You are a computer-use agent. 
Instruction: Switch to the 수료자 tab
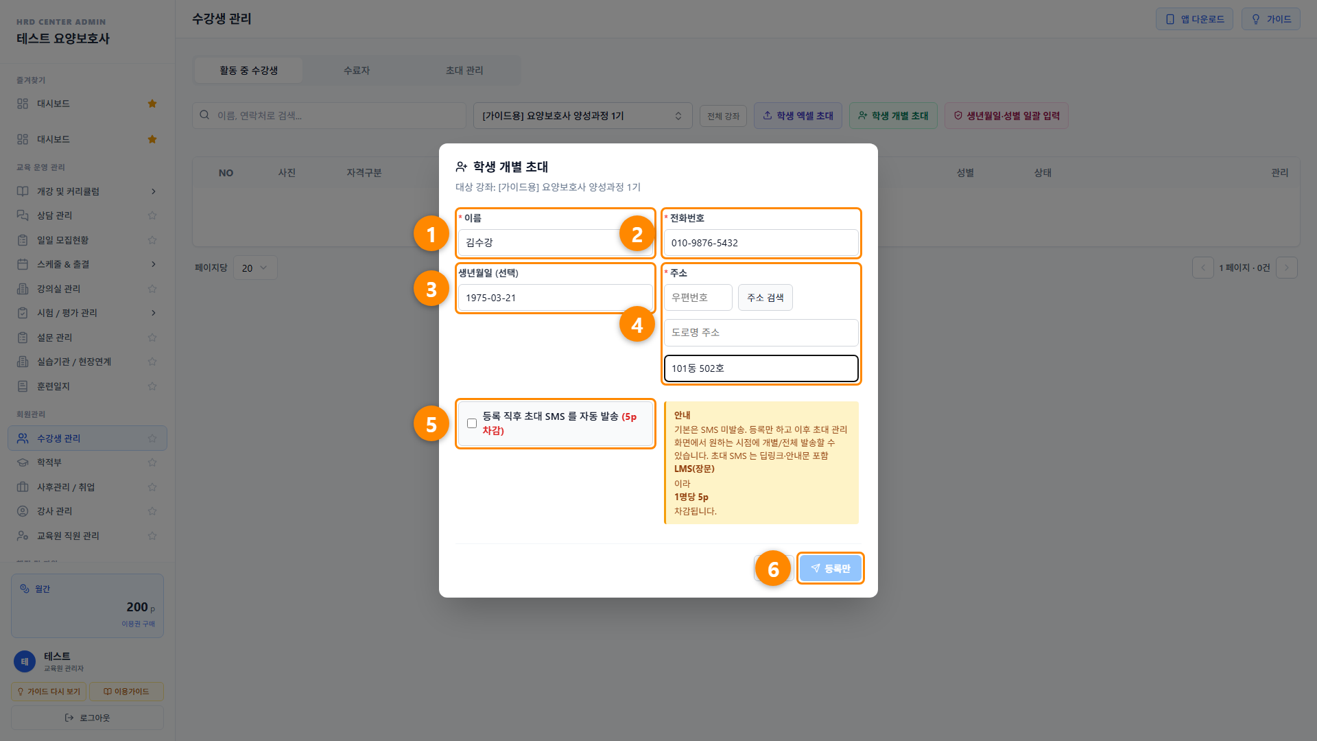click(357, 70)
